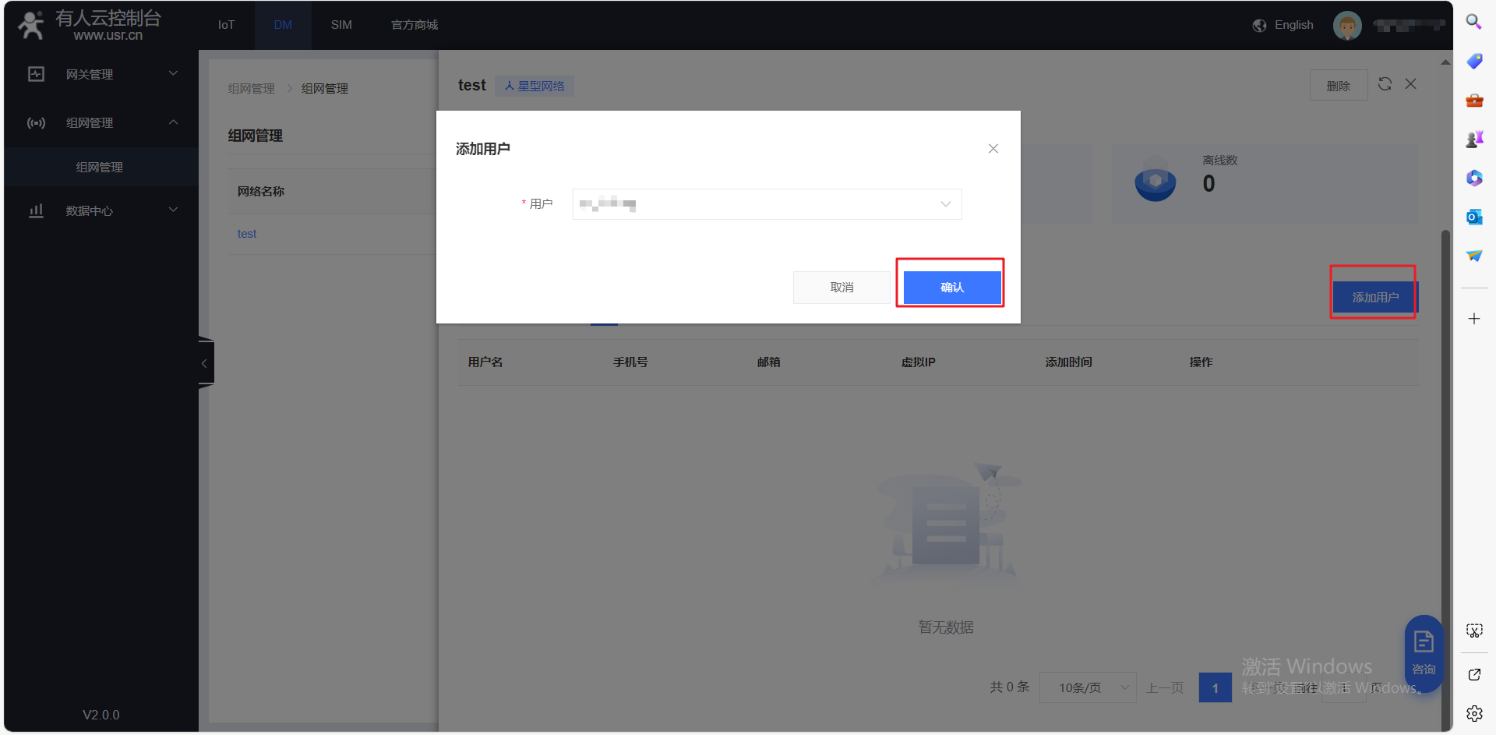Close the 添加用户 dialog with X
The image size is (1496, 735).
(x=993, y=149)
